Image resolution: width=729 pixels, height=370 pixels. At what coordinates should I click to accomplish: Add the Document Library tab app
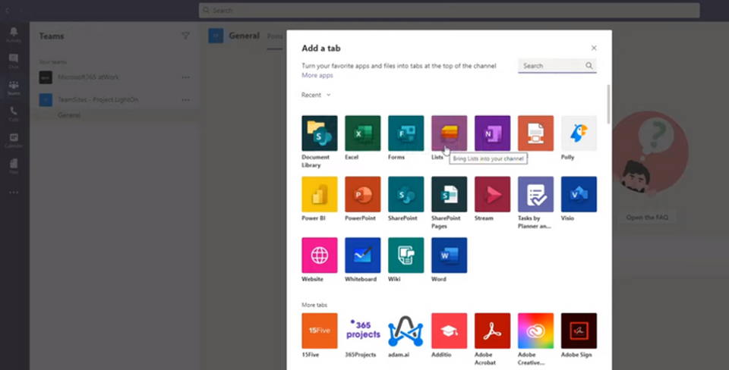[x=320, y=133]
